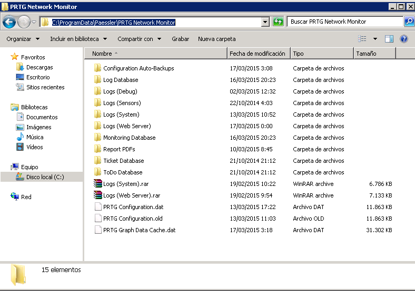
Task: Click the Grabar toolbar button
Action: (x=180, y=39)
